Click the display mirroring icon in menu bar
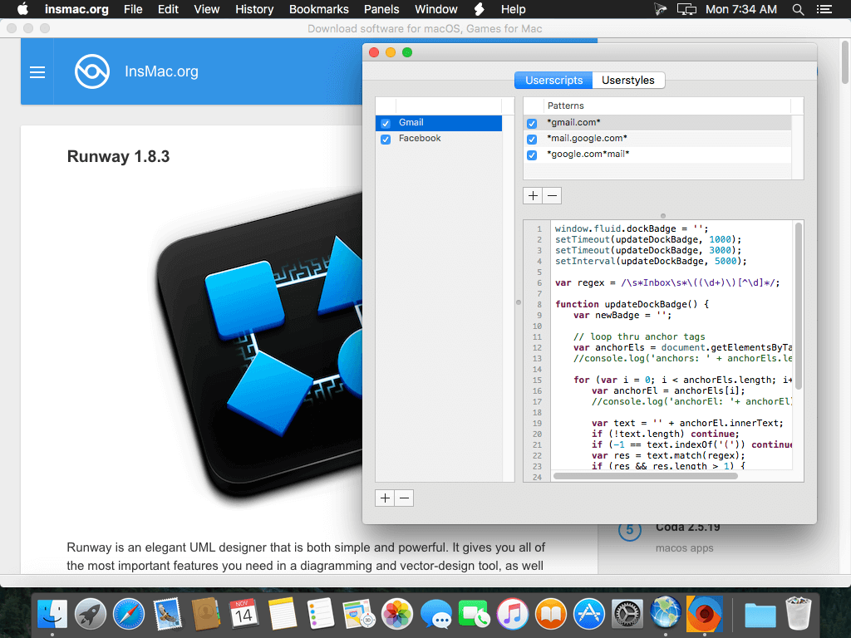 click(686, 9)
